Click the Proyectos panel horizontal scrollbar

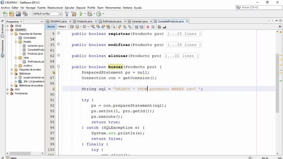[20, 153]
